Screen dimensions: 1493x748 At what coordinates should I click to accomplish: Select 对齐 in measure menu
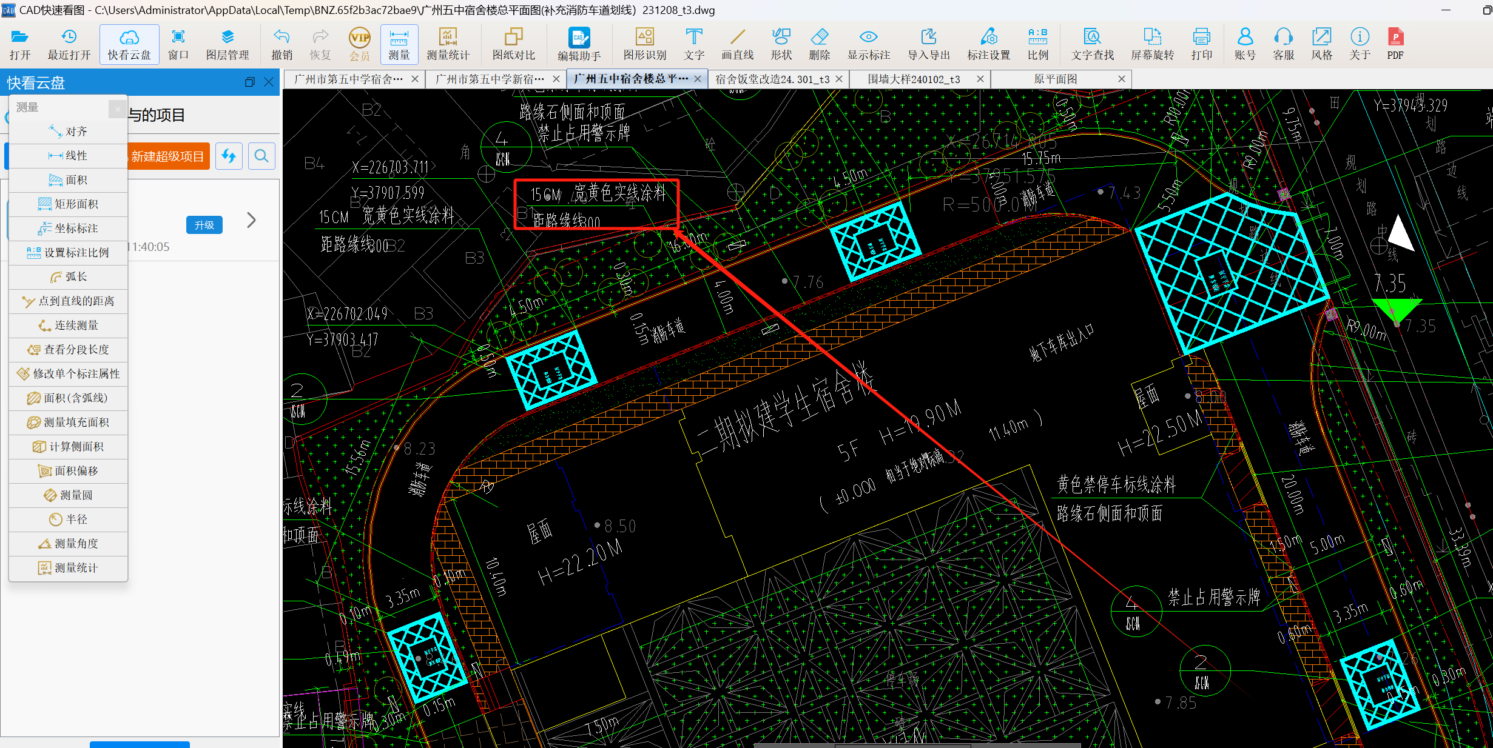point(69,132)
